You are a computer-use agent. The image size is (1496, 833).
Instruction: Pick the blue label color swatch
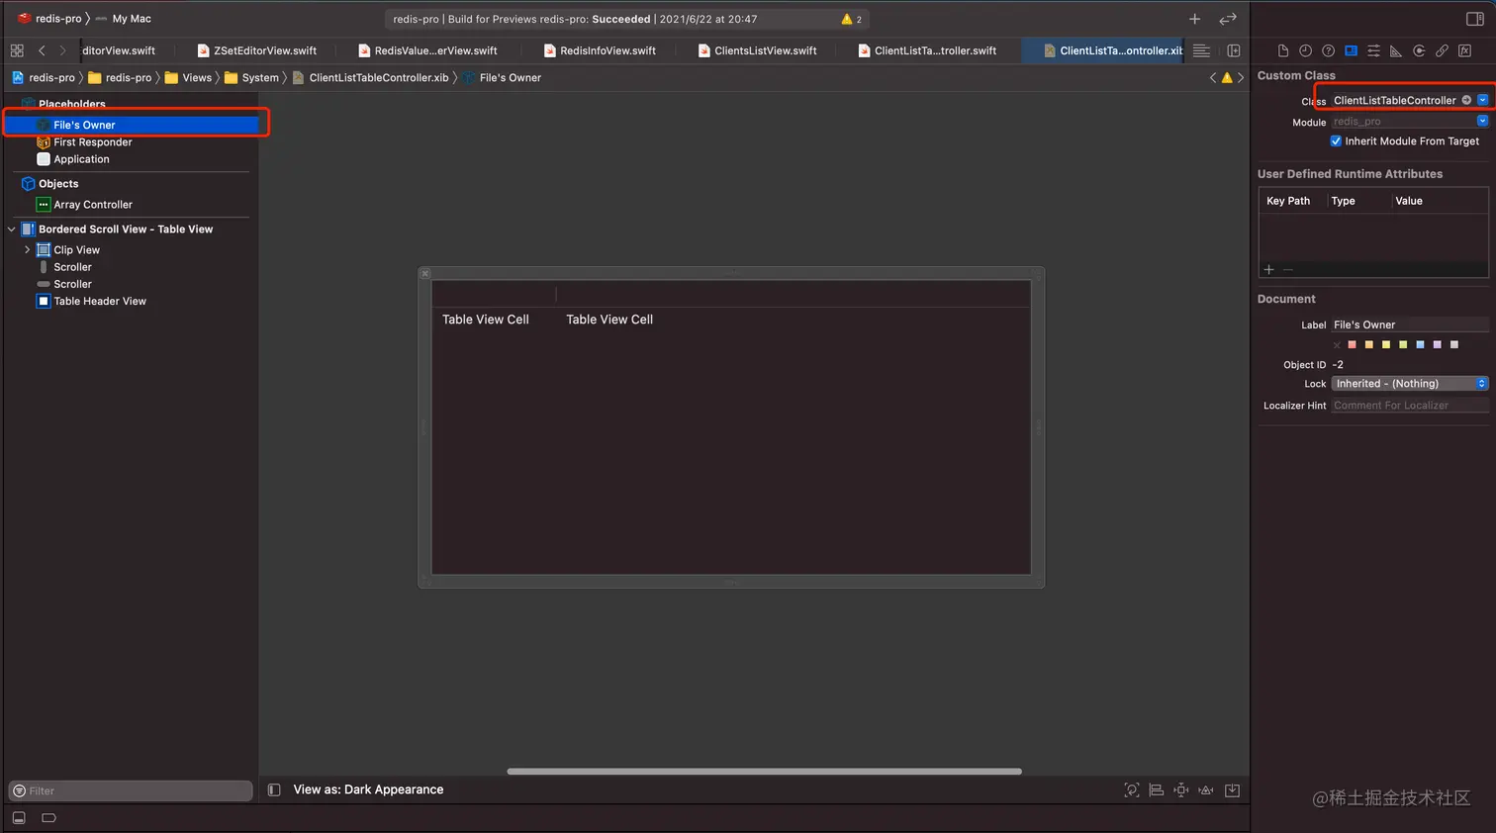point(1420,345)
